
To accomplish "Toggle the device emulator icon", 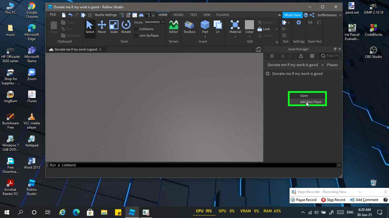I will click(x=258, y=49).
